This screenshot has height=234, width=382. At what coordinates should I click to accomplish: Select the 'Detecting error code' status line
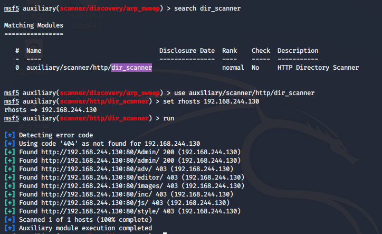[56, 135]
